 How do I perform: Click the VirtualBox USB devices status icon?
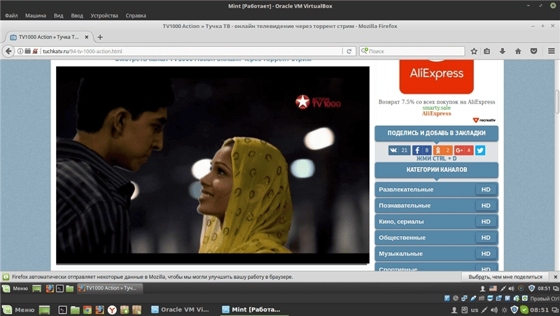473,298
